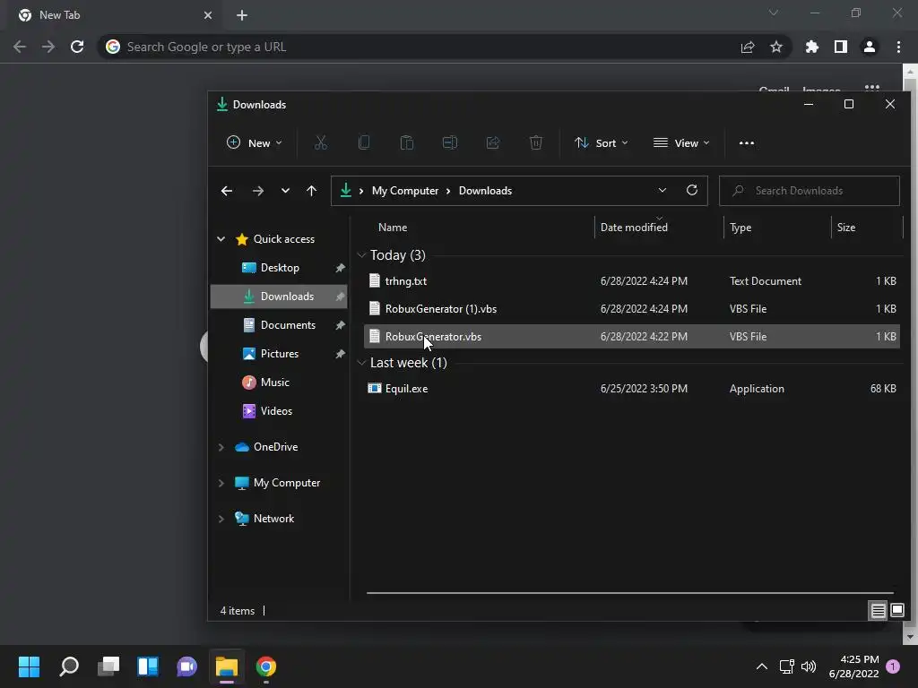
Task: Show hidden system tray icons
Action: [x=762, y=666]
